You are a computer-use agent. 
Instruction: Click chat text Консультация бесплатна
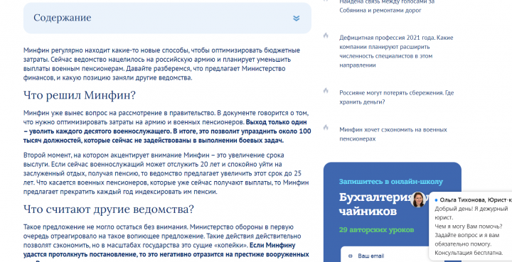tap(469, 253)
